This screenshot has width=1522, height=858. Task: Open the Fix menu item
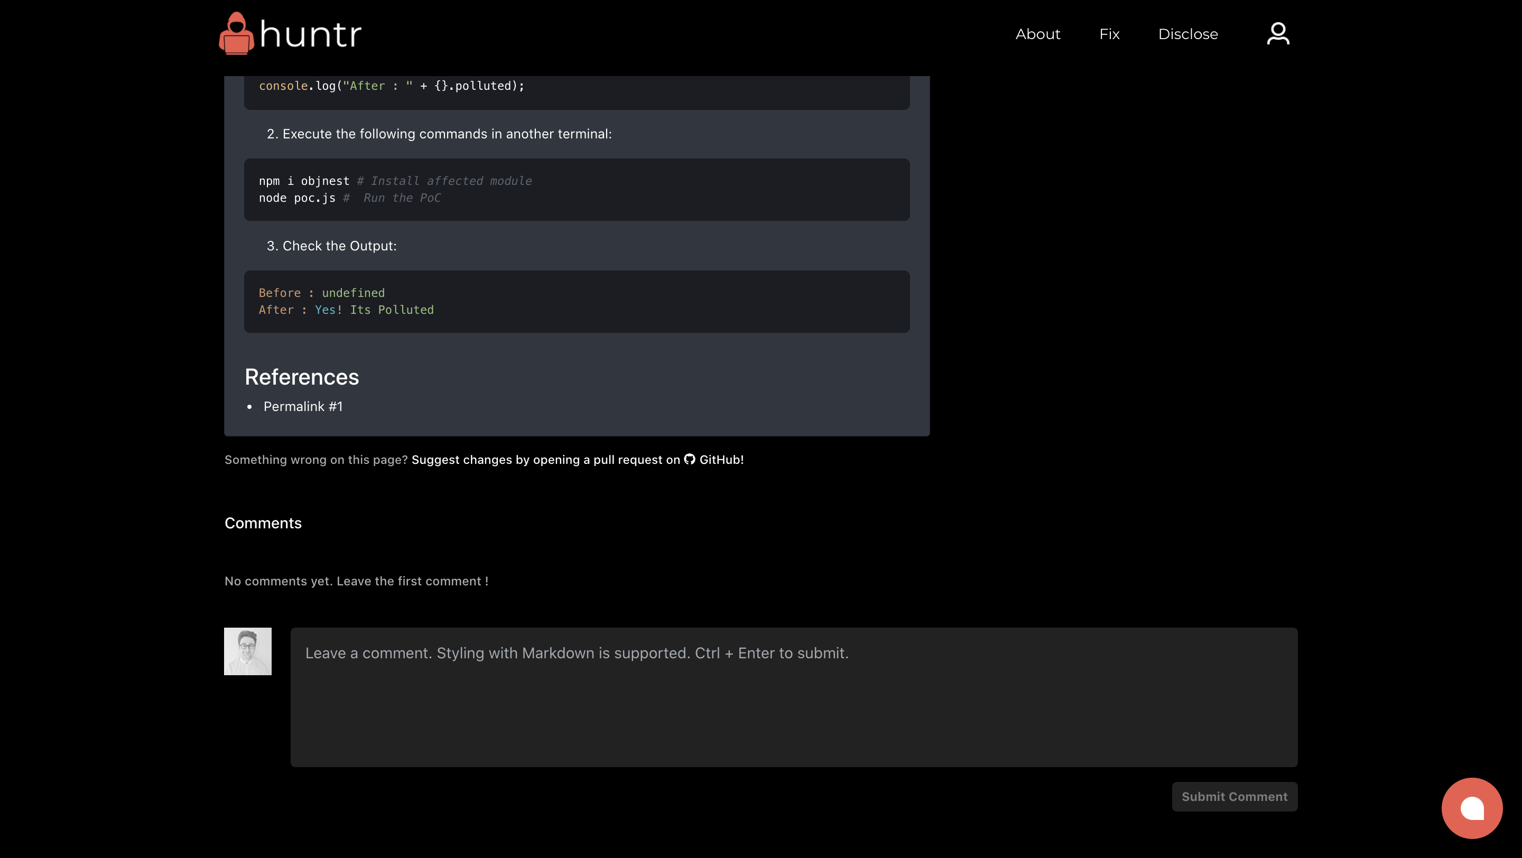point(1109,34)
